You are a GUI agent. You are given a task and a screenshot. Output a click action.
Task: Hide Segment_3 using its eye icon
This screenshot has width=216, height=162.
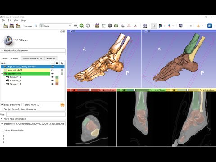[52, 84]
